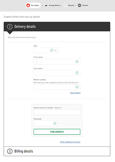Click the green checkmark in Postcode field
Viewport: 115px width, 162px height.
[55, 123]
